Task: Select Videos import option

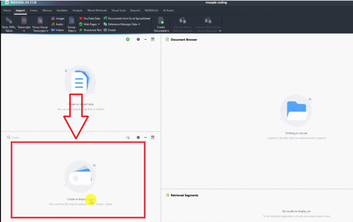Action: click(x=58, y=30)
